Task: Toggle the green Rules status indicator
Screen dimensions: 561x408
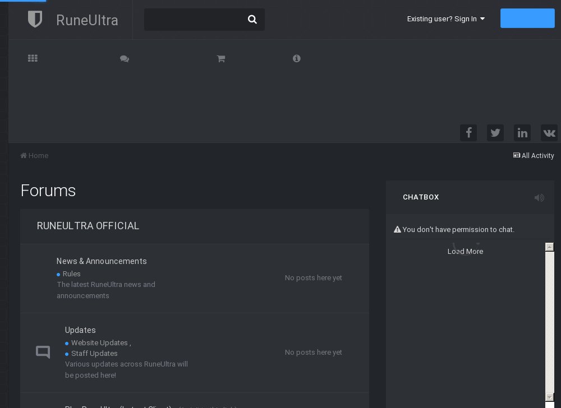Action: [x=58, y=274]
